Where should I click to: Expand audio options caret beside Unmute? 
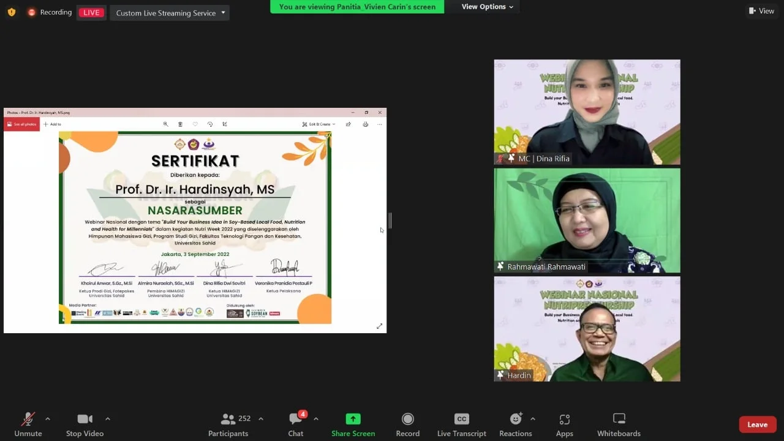pyautogui.click(x=48, y=419)
